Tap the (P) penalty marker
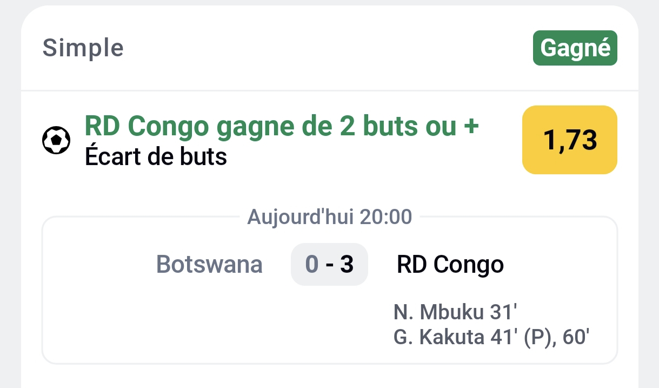 click(535, 338)
